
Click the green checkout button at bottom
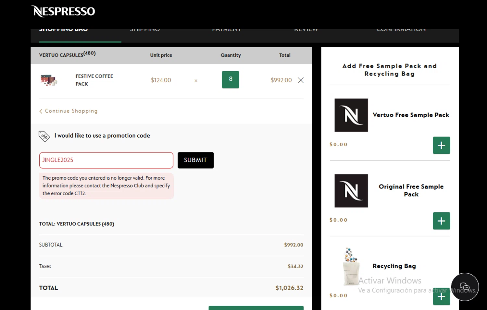tap(256, 308)
